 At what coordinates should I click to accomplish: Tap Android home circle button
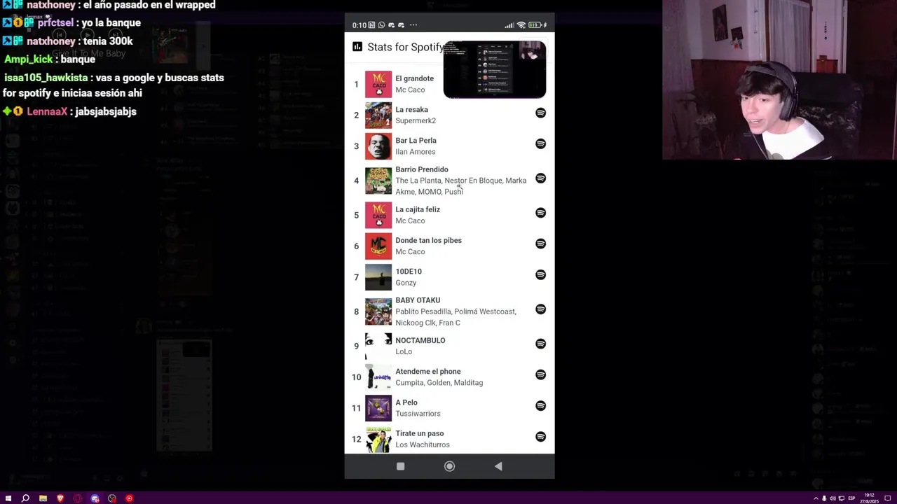click(x=449, y=466)
